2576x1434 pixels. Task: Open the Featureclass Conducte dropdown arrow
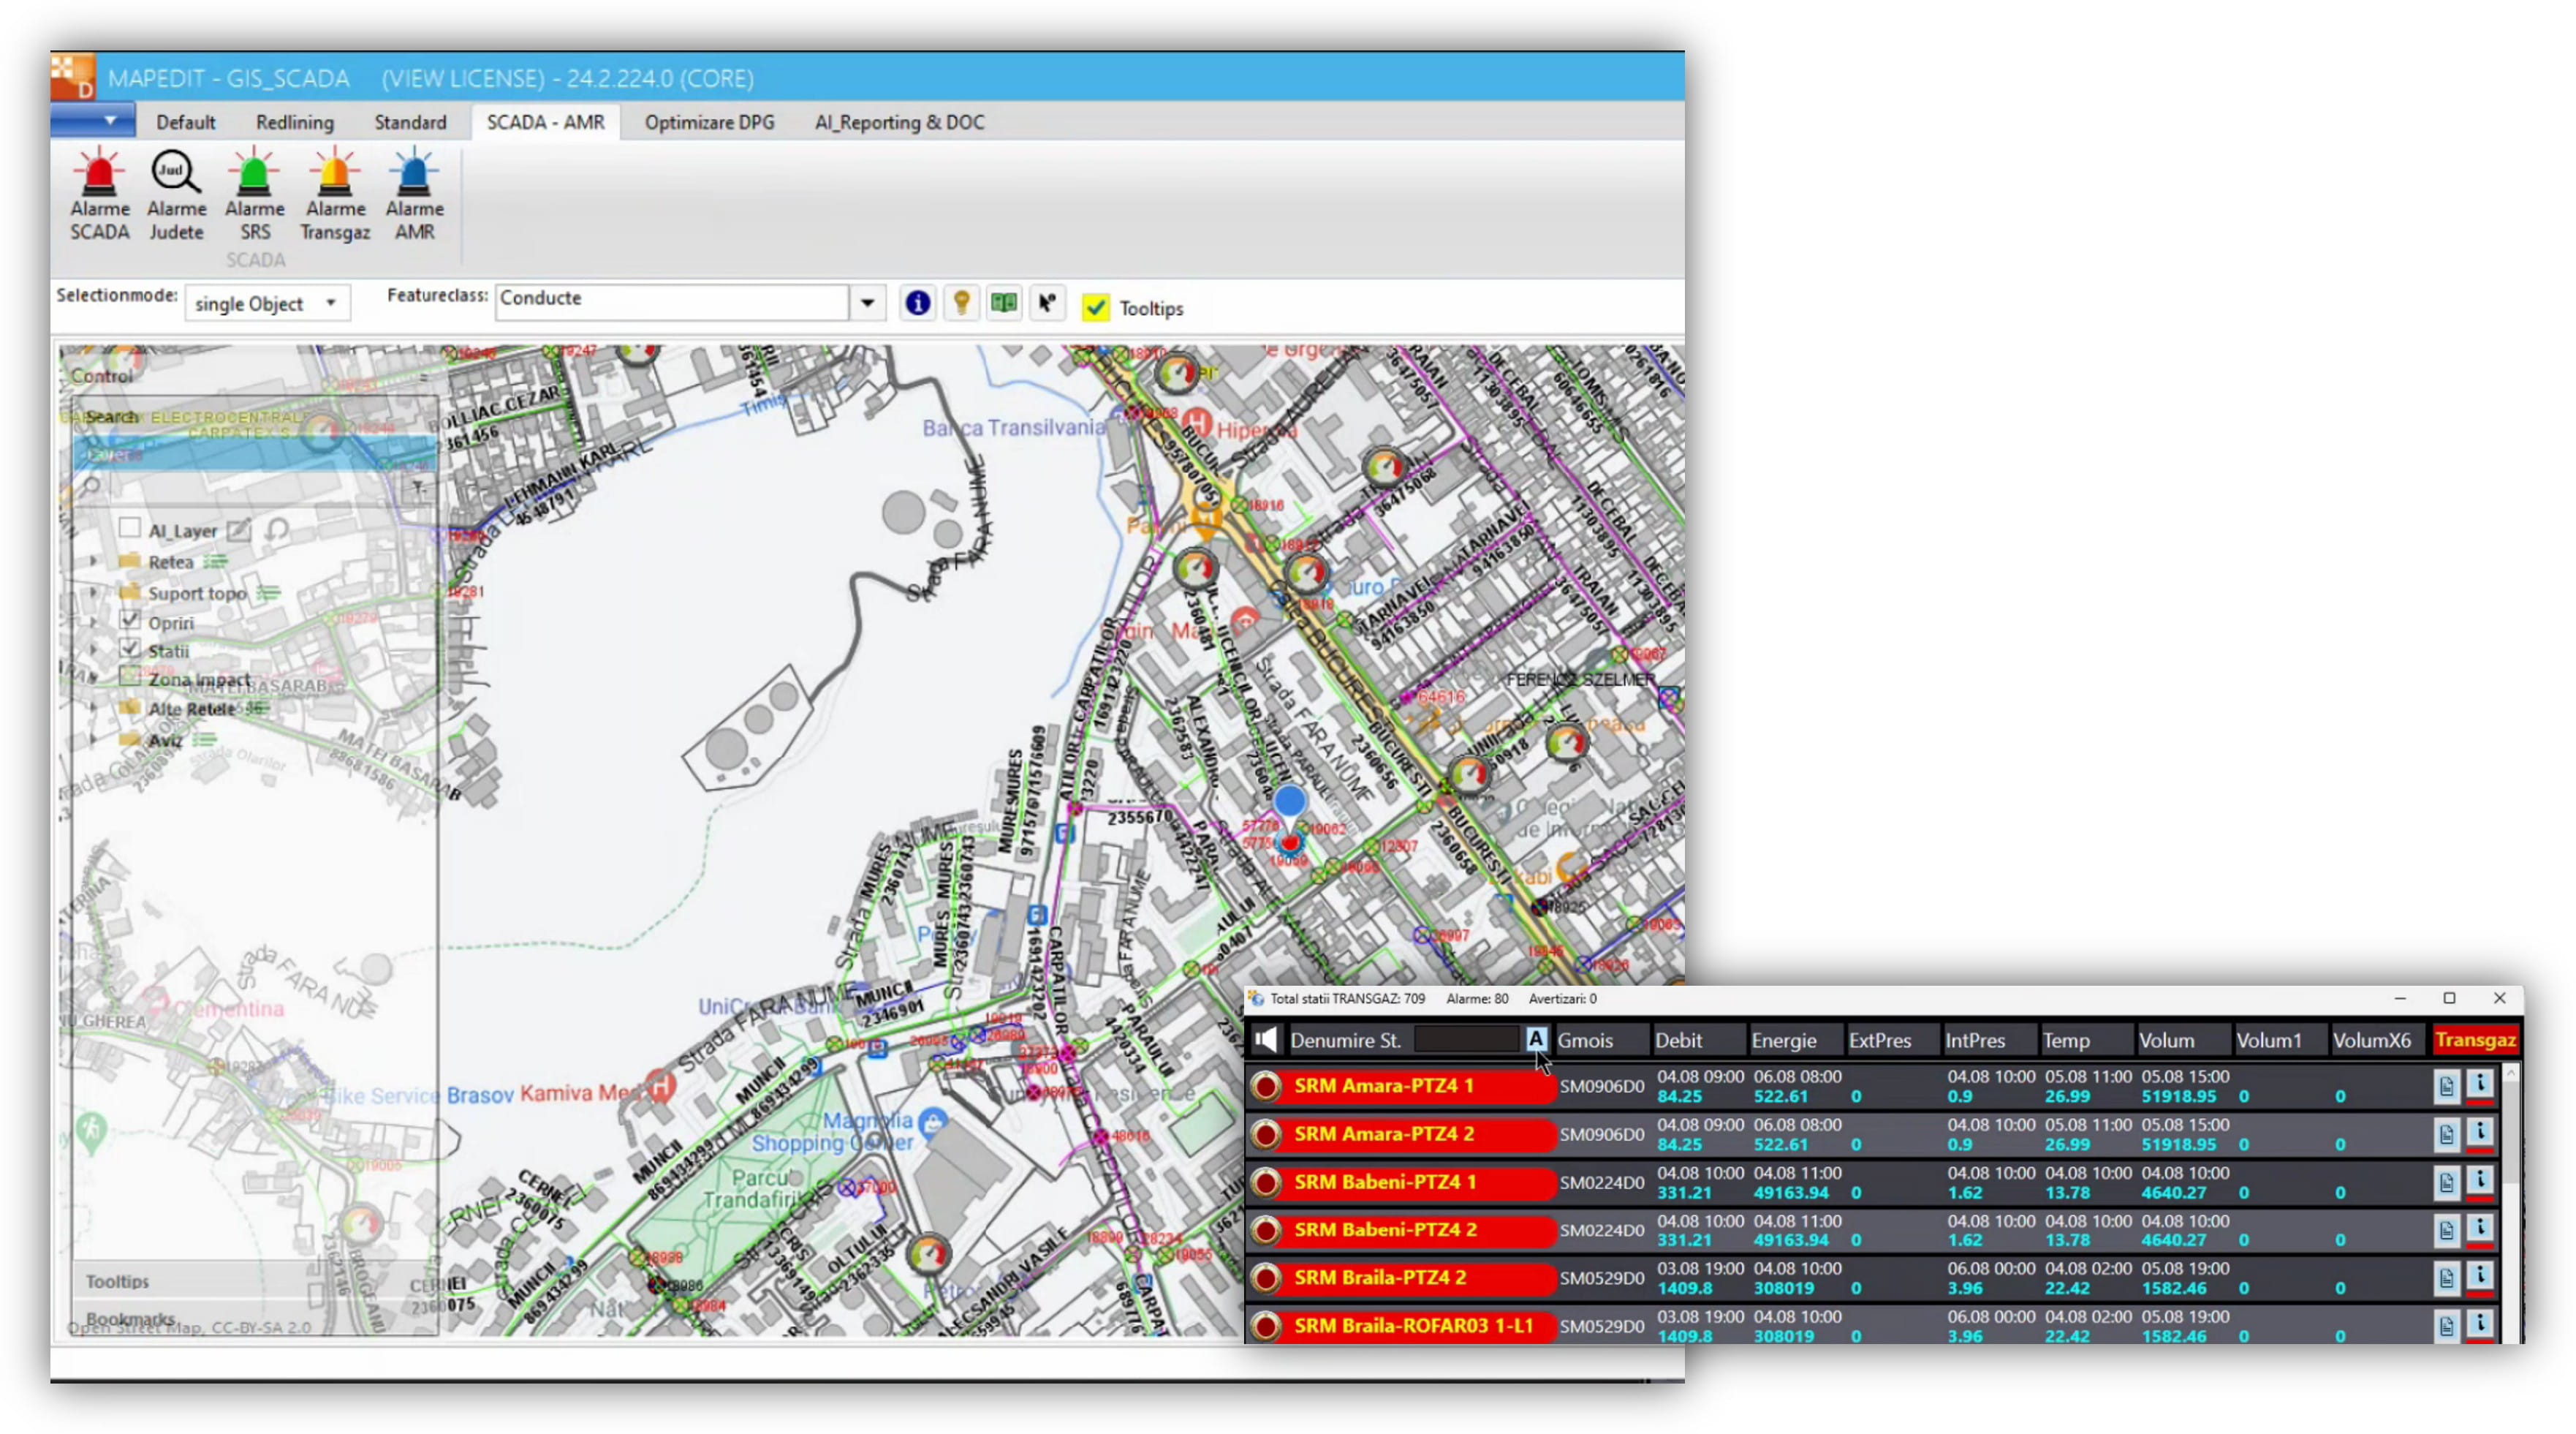pyautogui.click(x=867, y=302)
